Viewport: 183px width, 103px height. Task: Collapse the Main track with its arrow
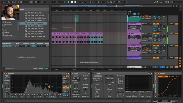coord(129,33)
